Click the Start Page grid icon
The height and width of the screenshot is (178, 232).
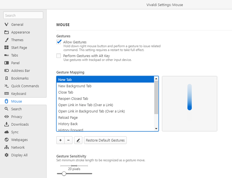point(6,47)
